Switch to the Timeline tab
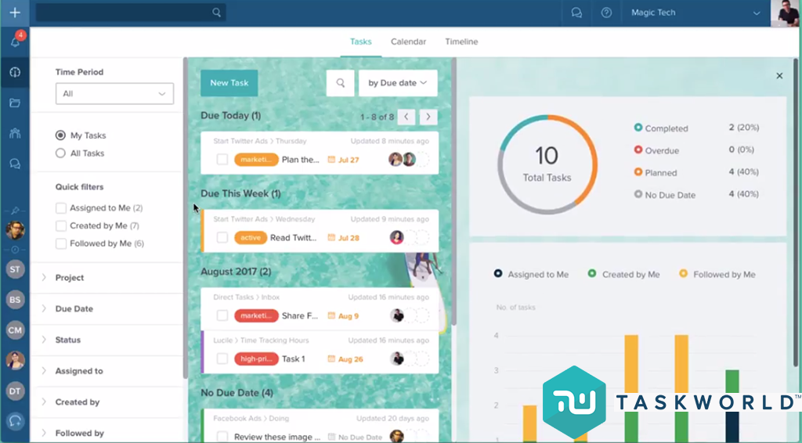The height and width of the screenshot is (443, 802). tap(461, 41)
